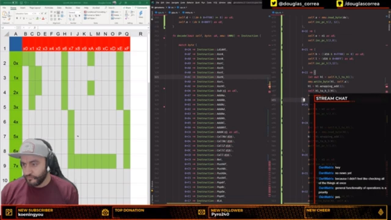Open the Insert ribbon tab
This screenshot has width=391, height=220.
point(23,8)
